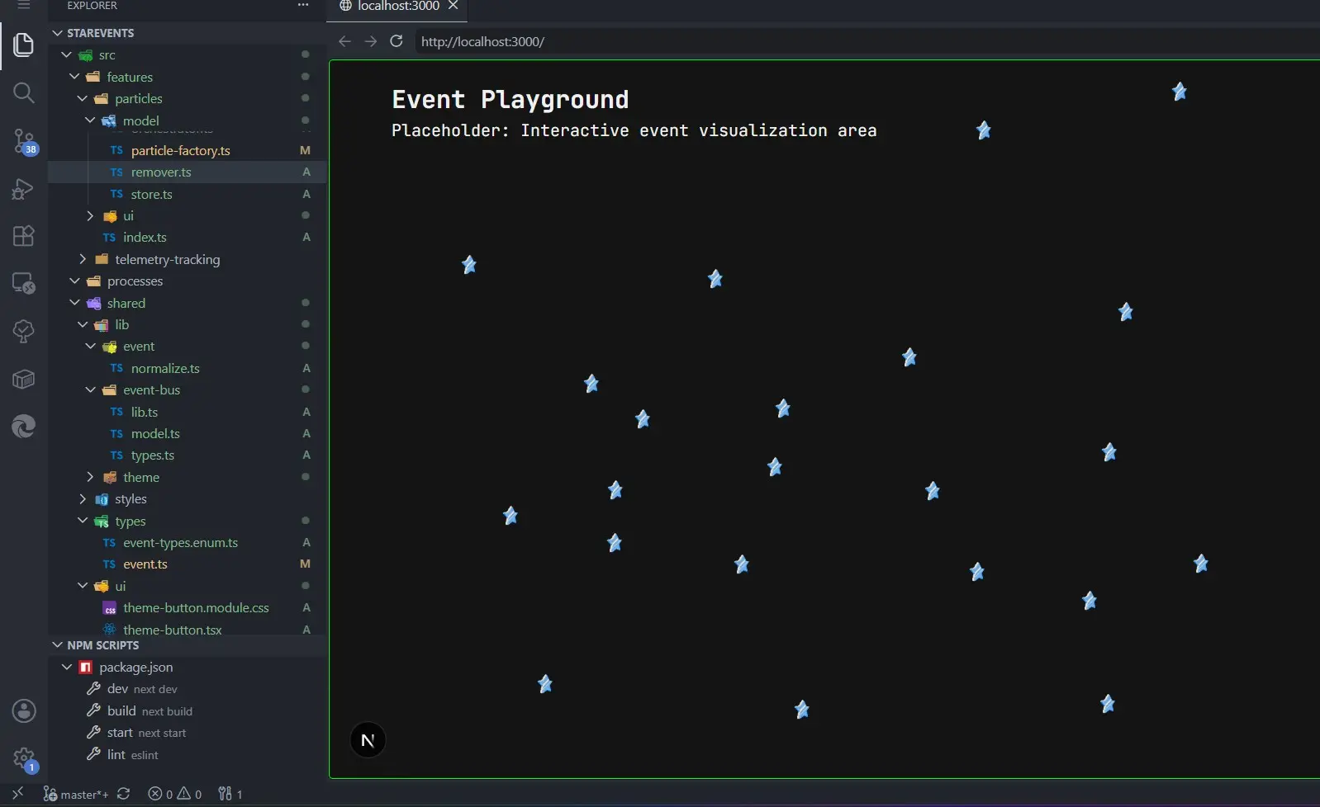Click the Next.js dev tools N badge

[x=368, y=740]
